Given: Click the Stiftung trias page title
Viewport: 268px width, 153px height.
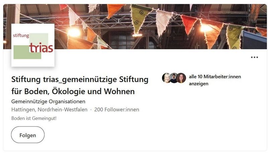Looking at the screenshot, I should pos(80,86).
